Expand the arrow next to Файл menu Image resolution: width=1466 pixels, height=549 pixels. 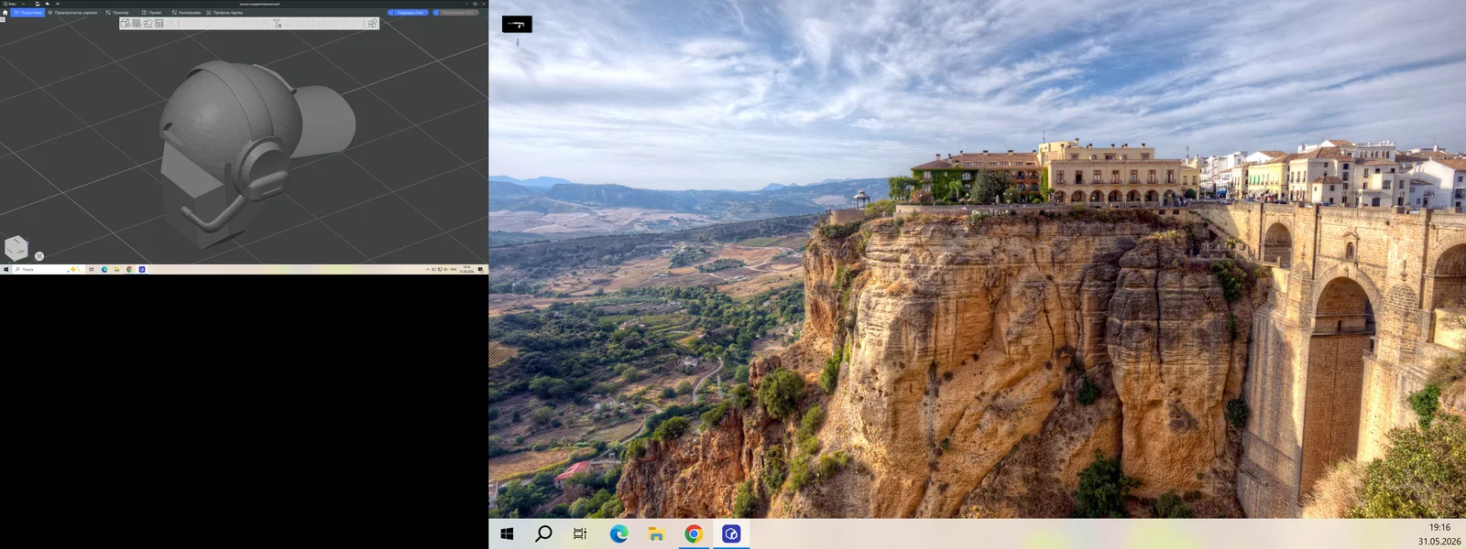(23, 4)
